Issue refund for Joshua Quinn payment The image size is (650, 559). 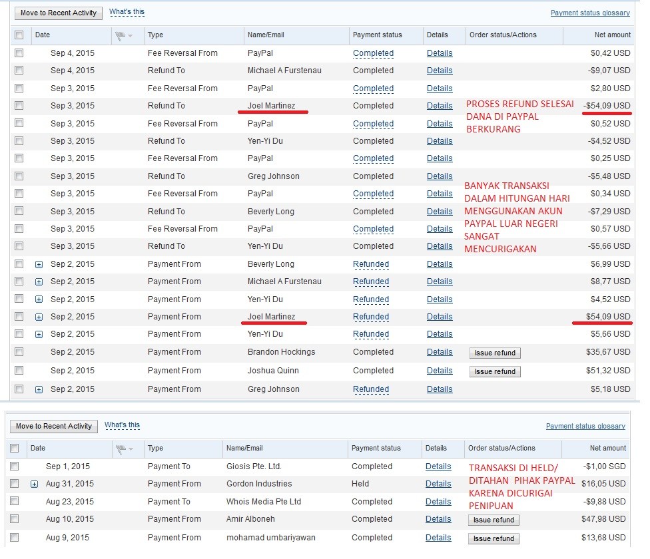[495, 371]
